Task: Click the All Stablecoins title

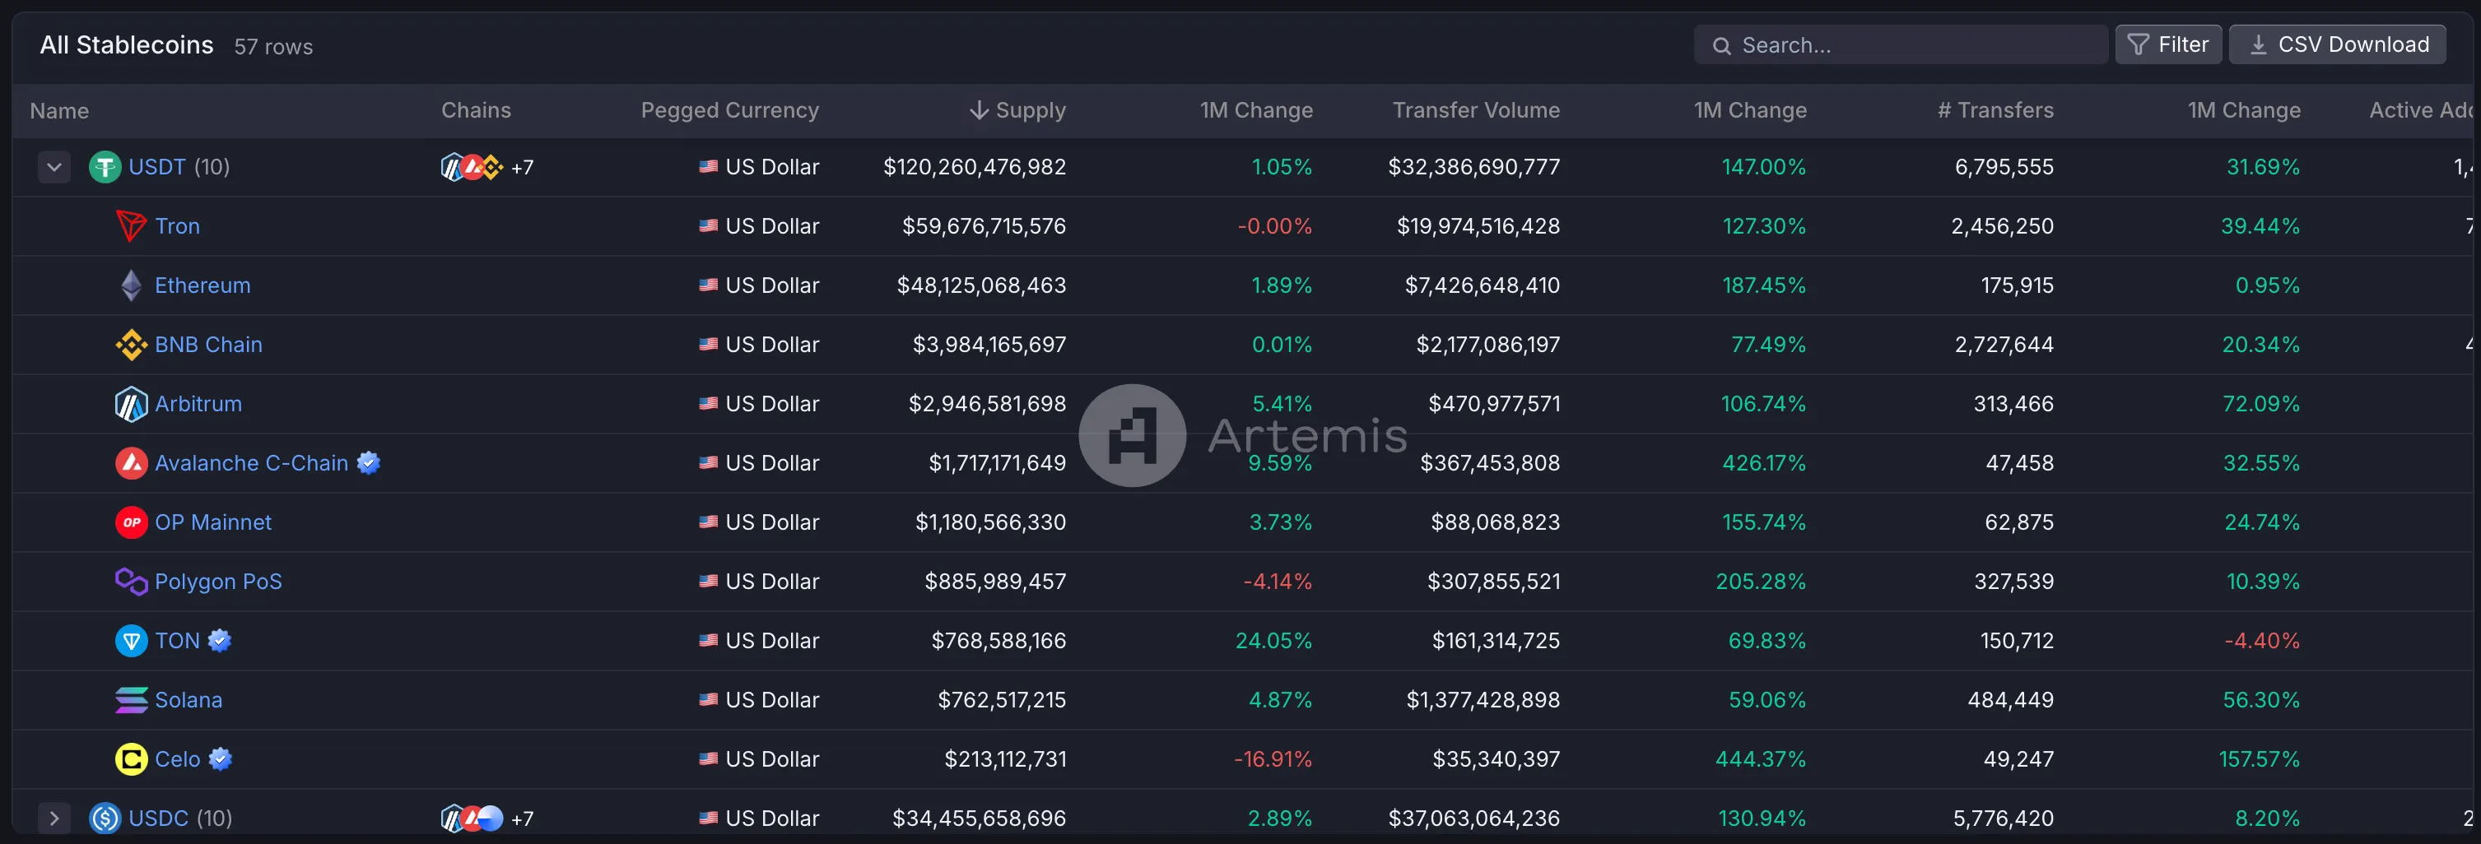Action: (126, 44)
